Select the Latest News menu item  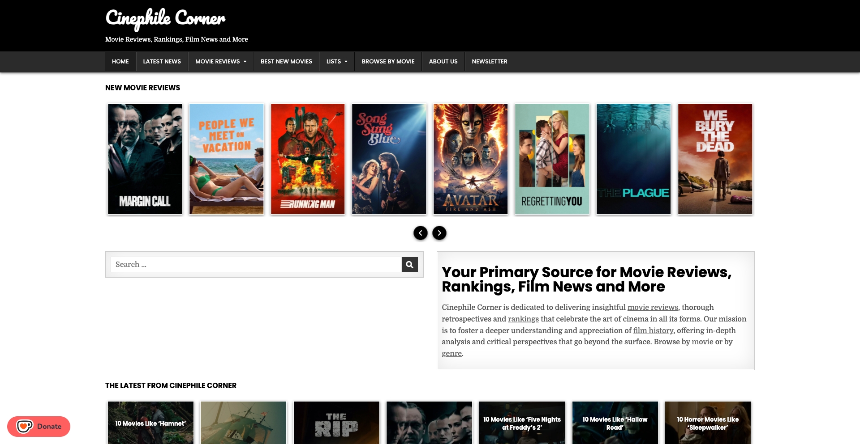[162, 62]
